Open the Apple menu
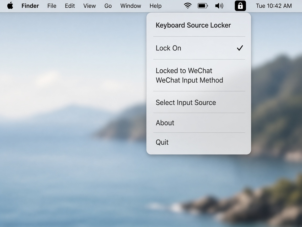 10,6
